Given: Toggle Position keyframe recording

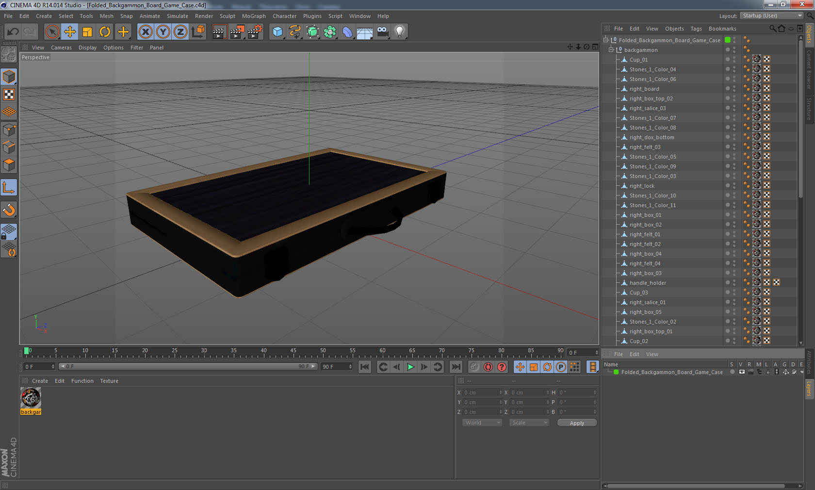Looking at the screenshot, I should (520, 367).
